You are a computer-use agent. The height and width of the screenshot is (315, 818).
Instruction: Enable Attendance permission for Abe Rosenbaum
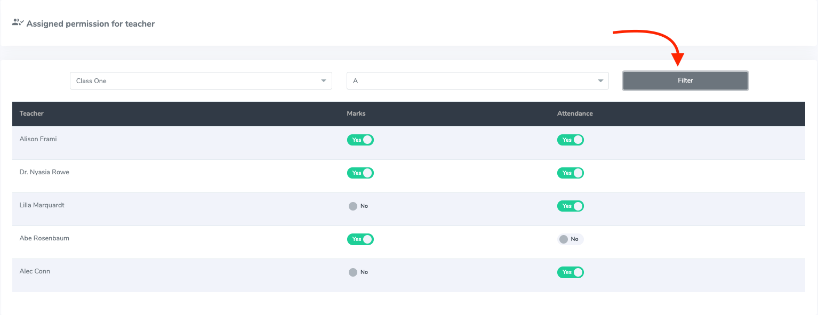coord(569,239)
